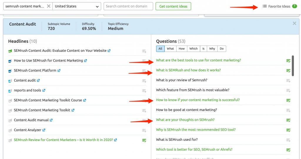The height and width of the screenshot is (159, 301).
Task: Clear the semrush content marketing search field
Action: [49, 6]
